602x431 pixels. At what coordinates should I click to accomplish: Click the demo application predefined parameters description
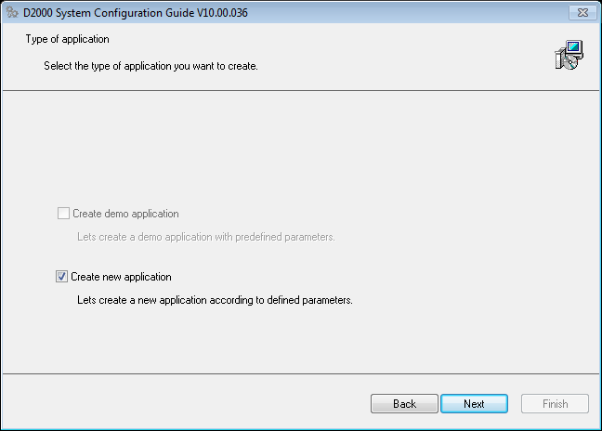205,237
